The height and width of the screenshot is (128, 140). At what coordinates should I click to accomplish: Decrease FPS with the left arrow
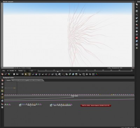(x=8, y=71)
